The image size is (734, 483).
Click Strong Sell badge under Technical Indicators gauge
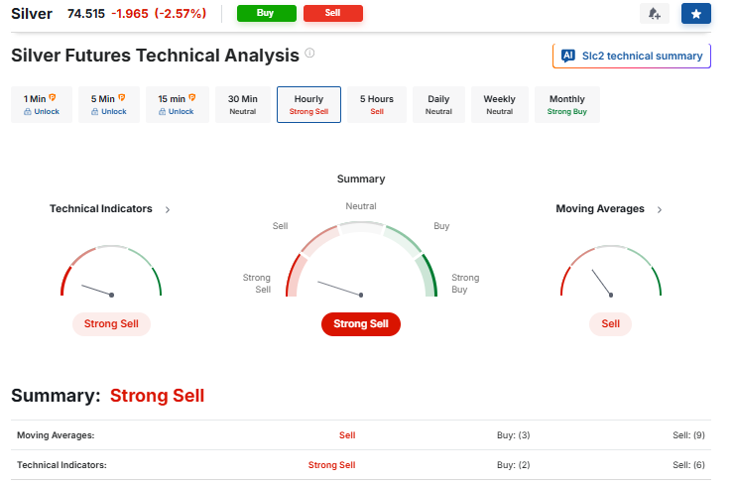coord(111,324)
